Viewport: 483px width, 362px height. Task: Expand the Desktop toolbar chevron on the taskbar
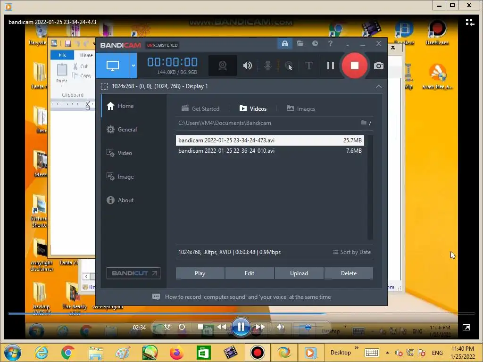(357, 347)
